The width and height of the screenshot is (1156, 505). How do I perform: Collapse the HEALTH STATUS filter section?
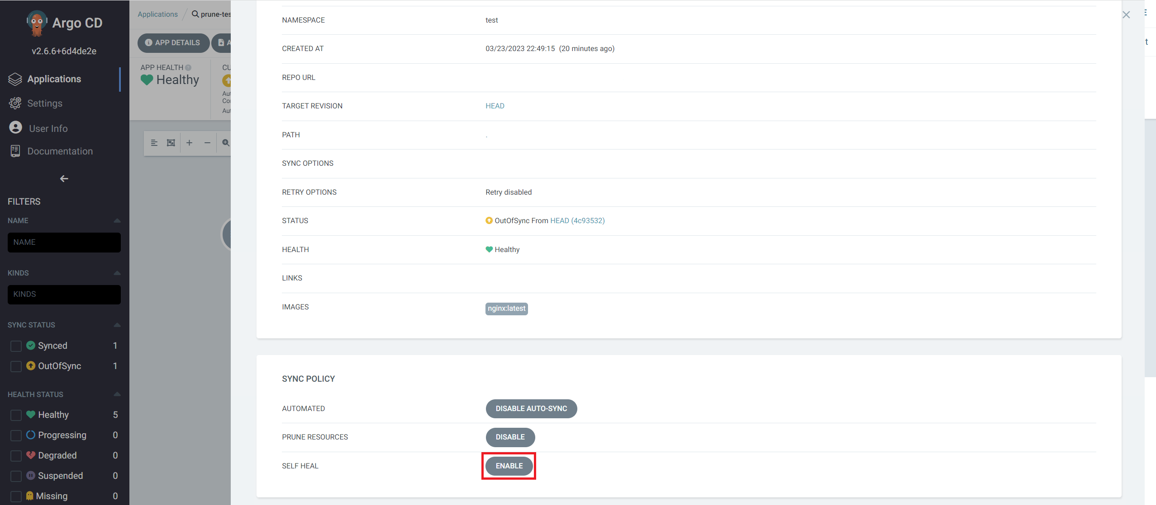pos(117,394)
